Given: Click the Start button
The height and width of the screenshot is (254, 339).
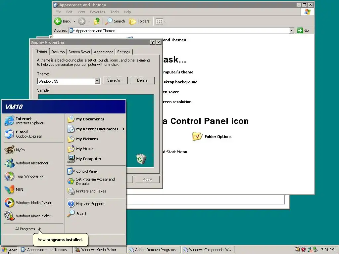Looking at the screenshot, I should (9, 250).
